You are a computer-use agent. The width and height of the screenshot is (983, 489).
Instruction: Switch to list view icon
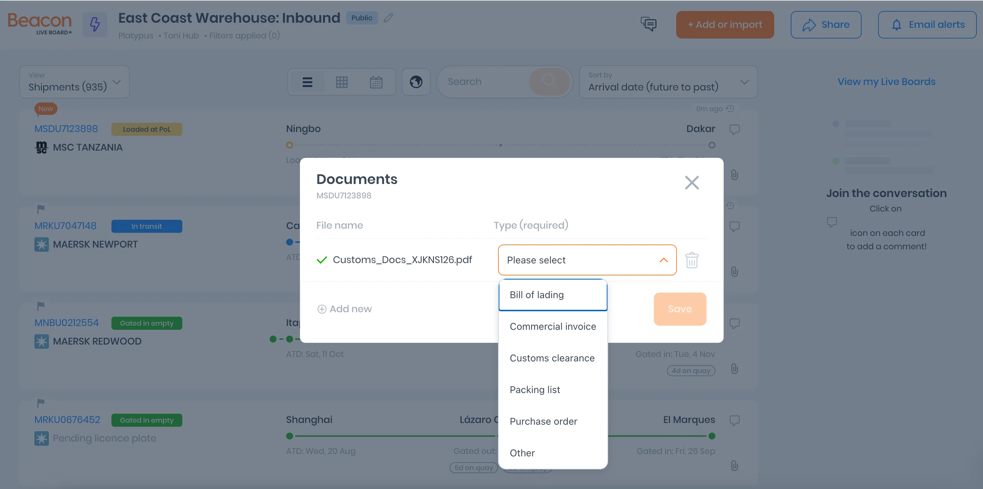pyautogui.click(x=307, y=82)
